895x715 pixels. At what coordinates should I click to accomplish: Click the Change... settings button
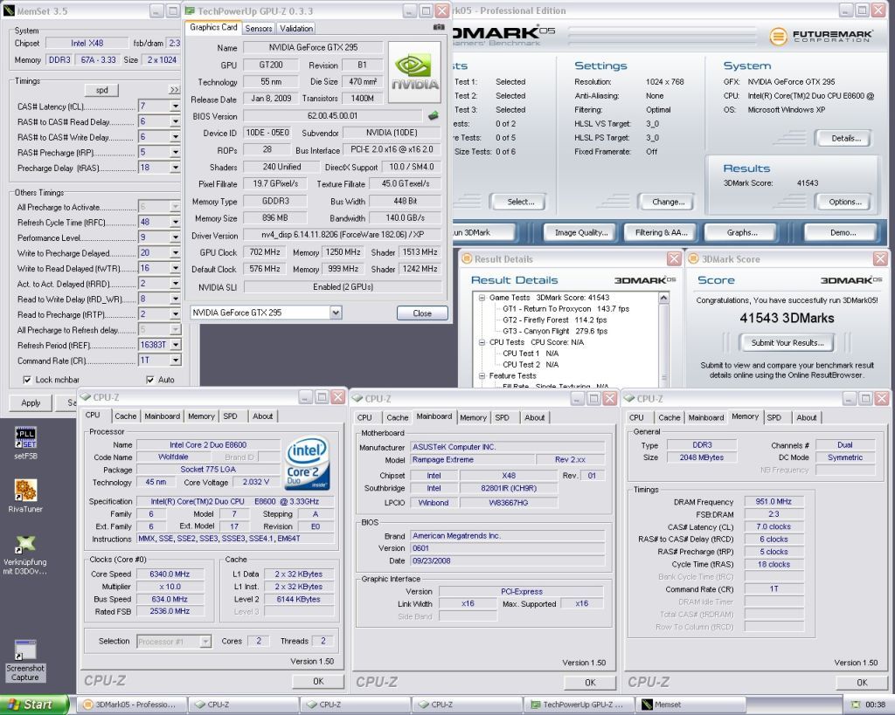click(668, 202)
